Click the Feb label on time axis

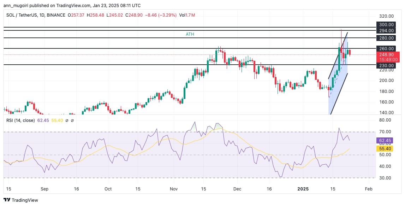368,189
